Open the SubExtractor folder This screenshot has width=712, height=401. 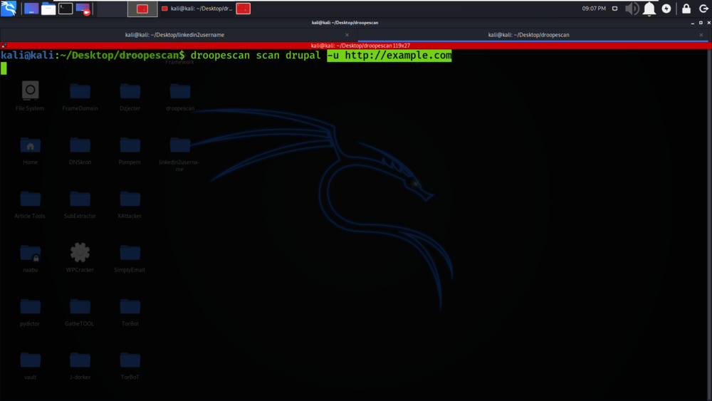[80, 204]
